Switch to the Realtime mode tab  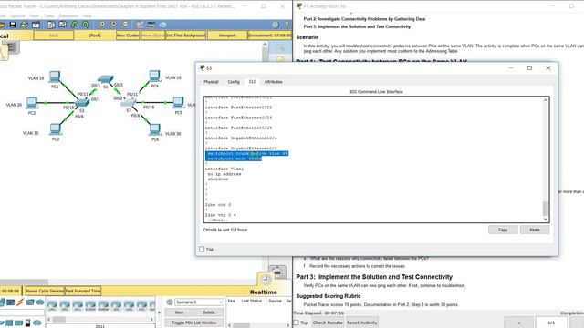[x=264, y=292]
